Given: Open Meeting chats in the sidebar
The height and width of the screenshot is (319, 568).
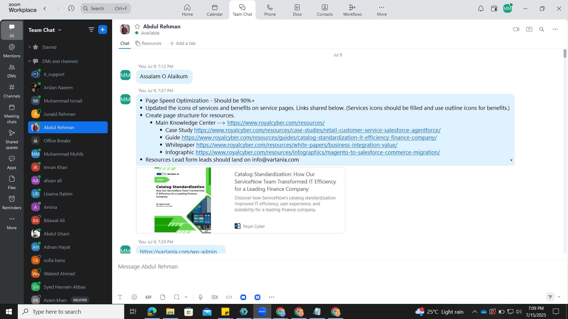Looking at the screenshot, I should pos(12,114).
